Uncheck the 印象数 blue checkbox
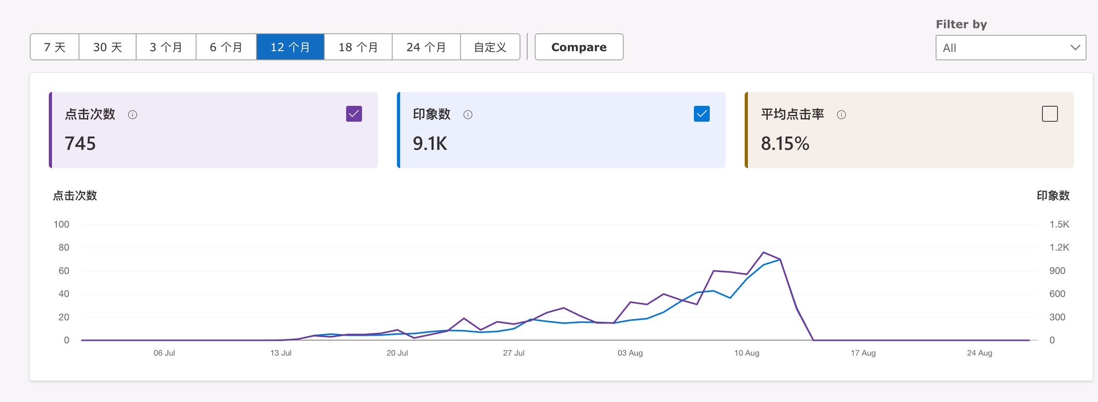 pyautogui.click(x=701, y=114)
